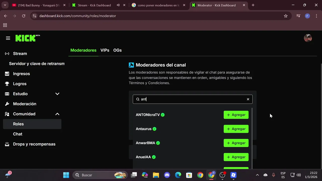This screenshot has width=322, height=181.
Task: Open File Explorer from the taskbar
Action: coord(156,175)
